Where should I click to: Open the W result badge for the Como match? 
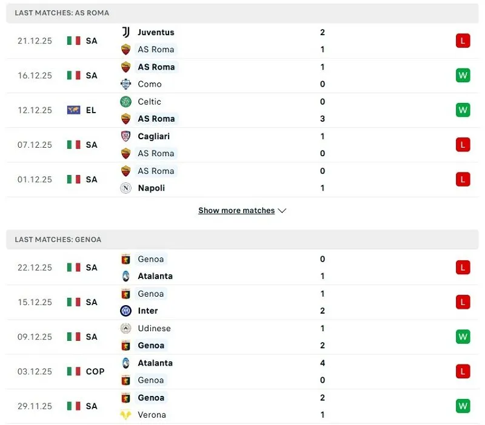click(x=463, y=75)
